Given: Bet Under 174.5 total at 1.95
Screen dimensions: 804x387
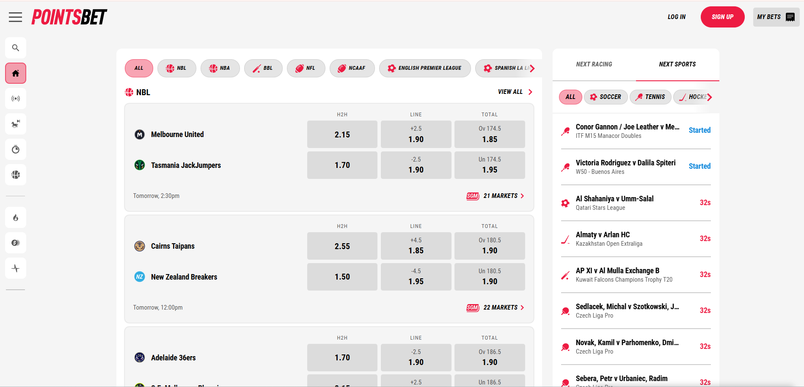Looking at the screenshot, I should (490, 165).
